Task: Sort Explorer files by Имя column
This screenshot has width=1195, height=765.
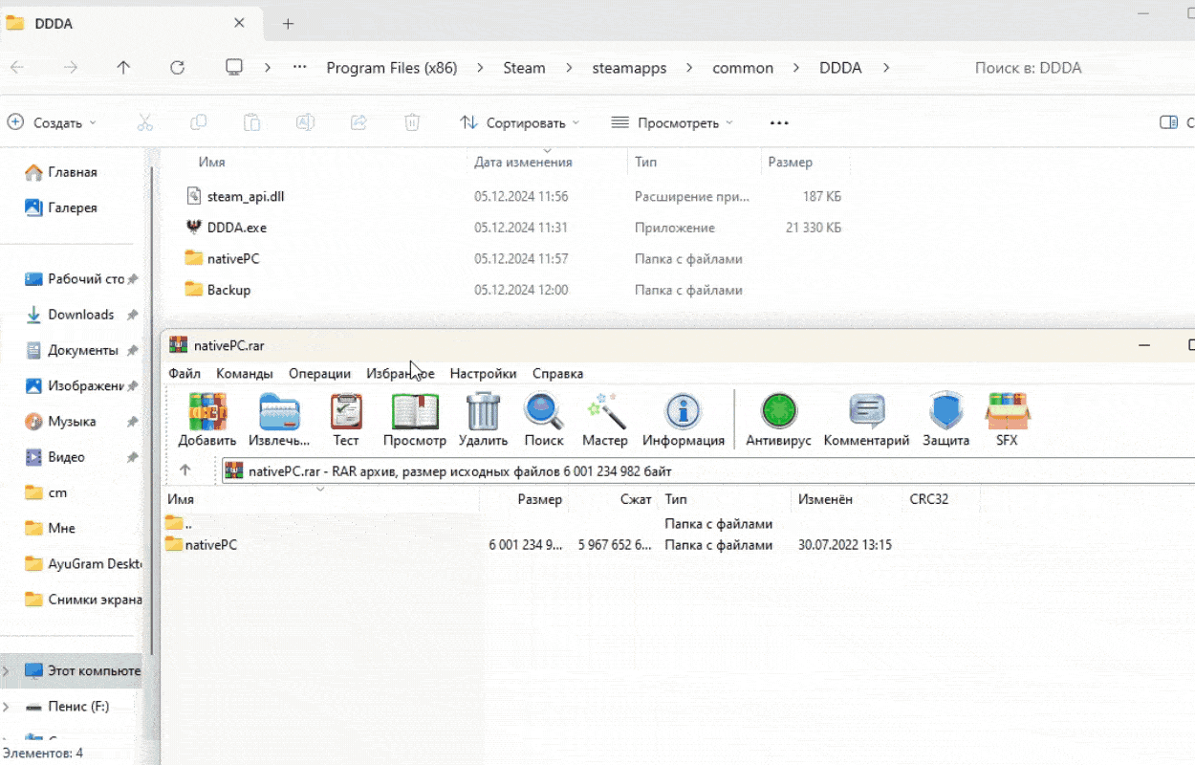Action: [x=211, y=163]
